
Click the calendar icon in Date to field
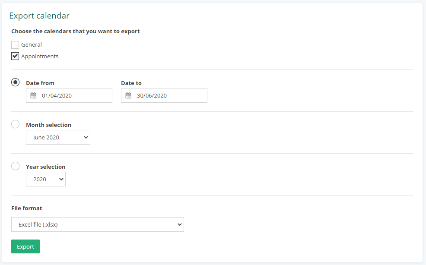tap(128, 95)
